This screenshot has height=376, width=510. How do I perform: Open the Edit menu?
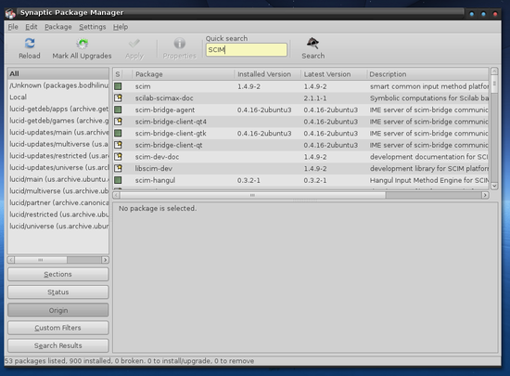32,27
